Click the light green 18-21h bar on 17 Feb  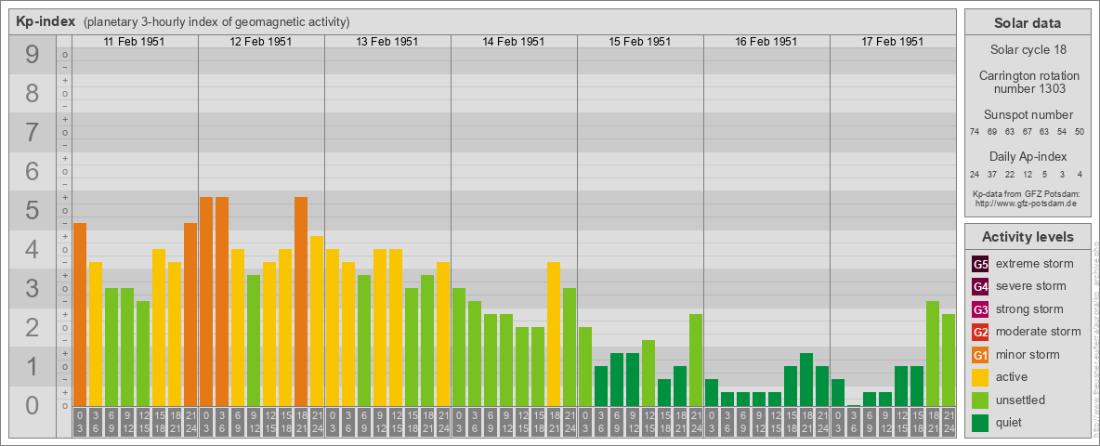pyautogui.click(x=933, y=354)
